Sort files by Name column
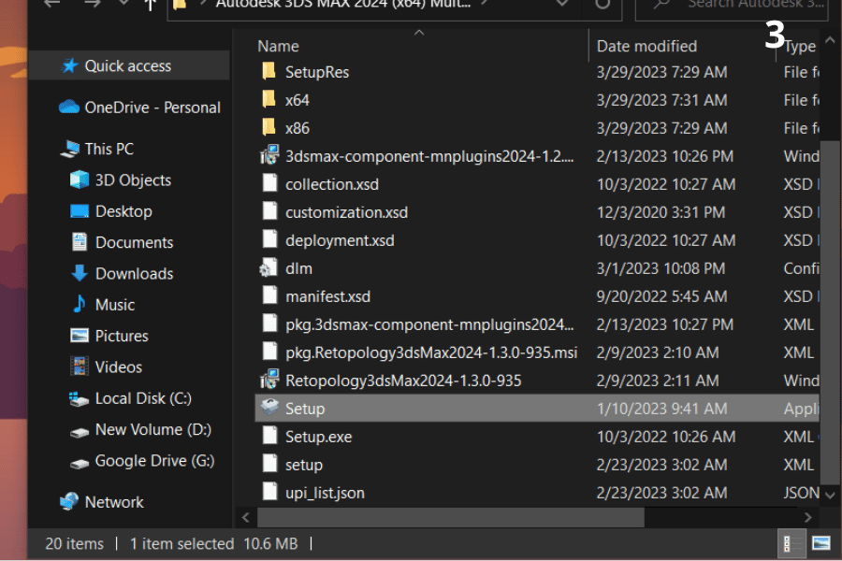This screenshot has height=561, width=842. (279, 46)
